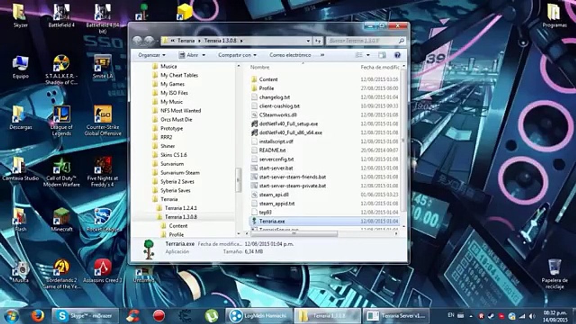Click Correo electrónico toolbar button
Viewport: 576px width, 324px height.
[x=290, y=55]
